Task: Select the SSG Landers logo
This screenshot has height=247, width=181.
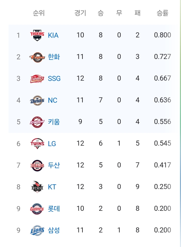Action: (37, 79)
